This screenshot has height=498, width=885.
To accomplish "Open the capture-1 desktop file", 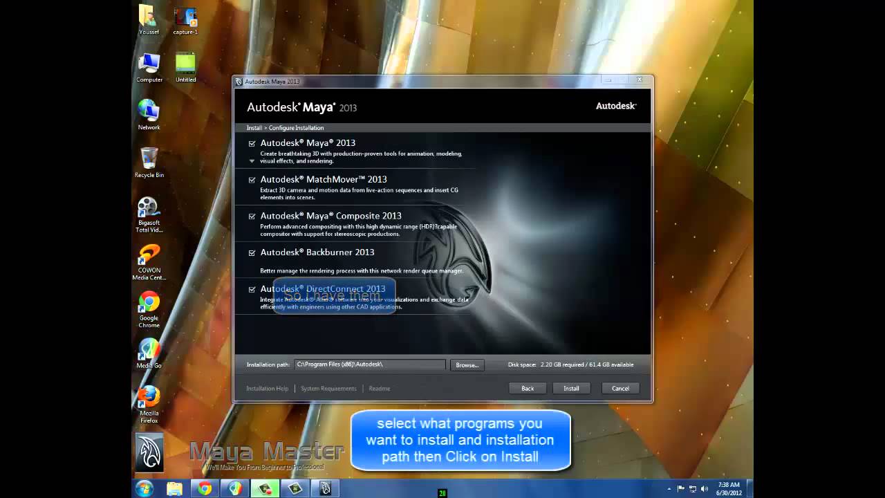I will (185, 21).
